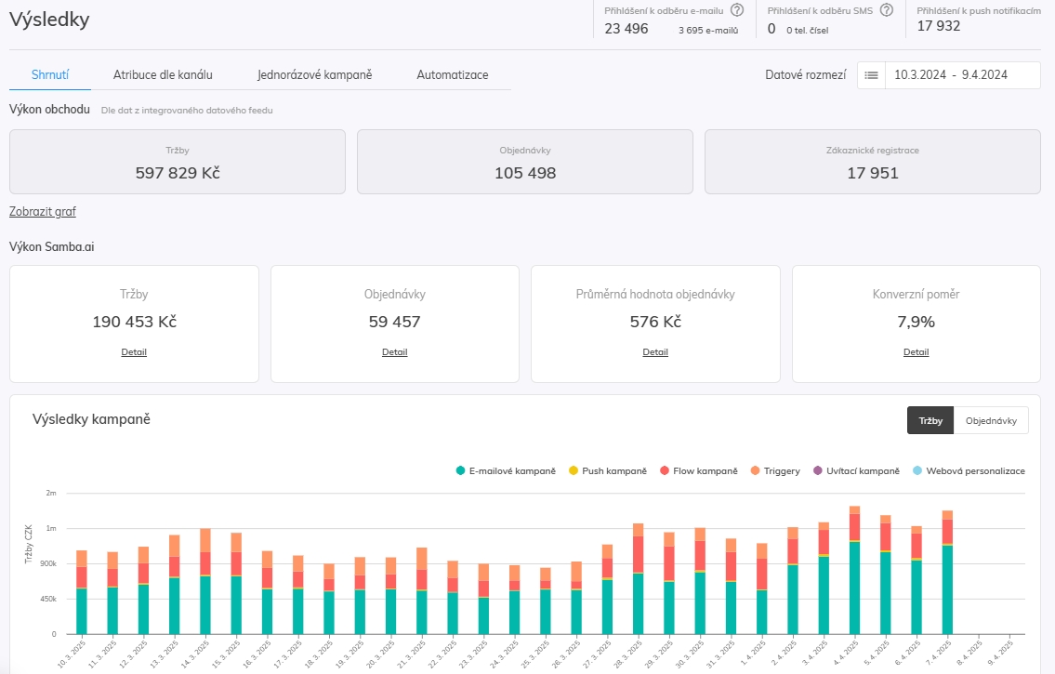Toggle Webová personalizace legend series

click(969, 471)
